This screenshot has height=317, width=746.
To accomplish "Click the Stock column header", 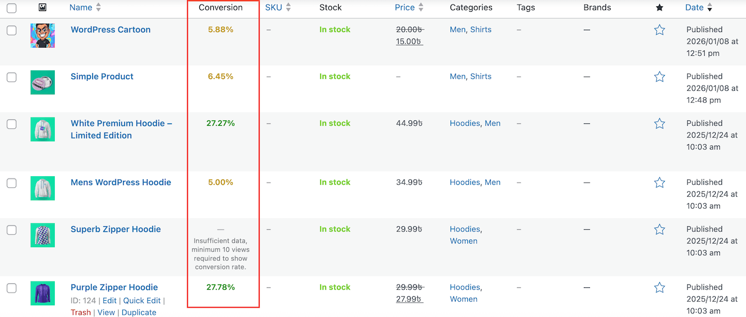I will pos(330,8).
